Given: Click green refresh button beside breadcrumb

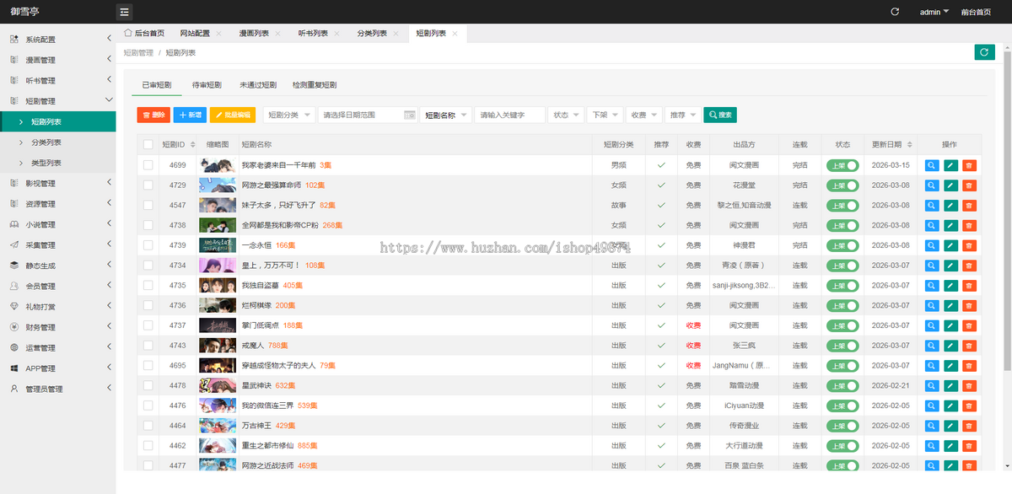Looking at the screenshot, I should coord(984,52).
